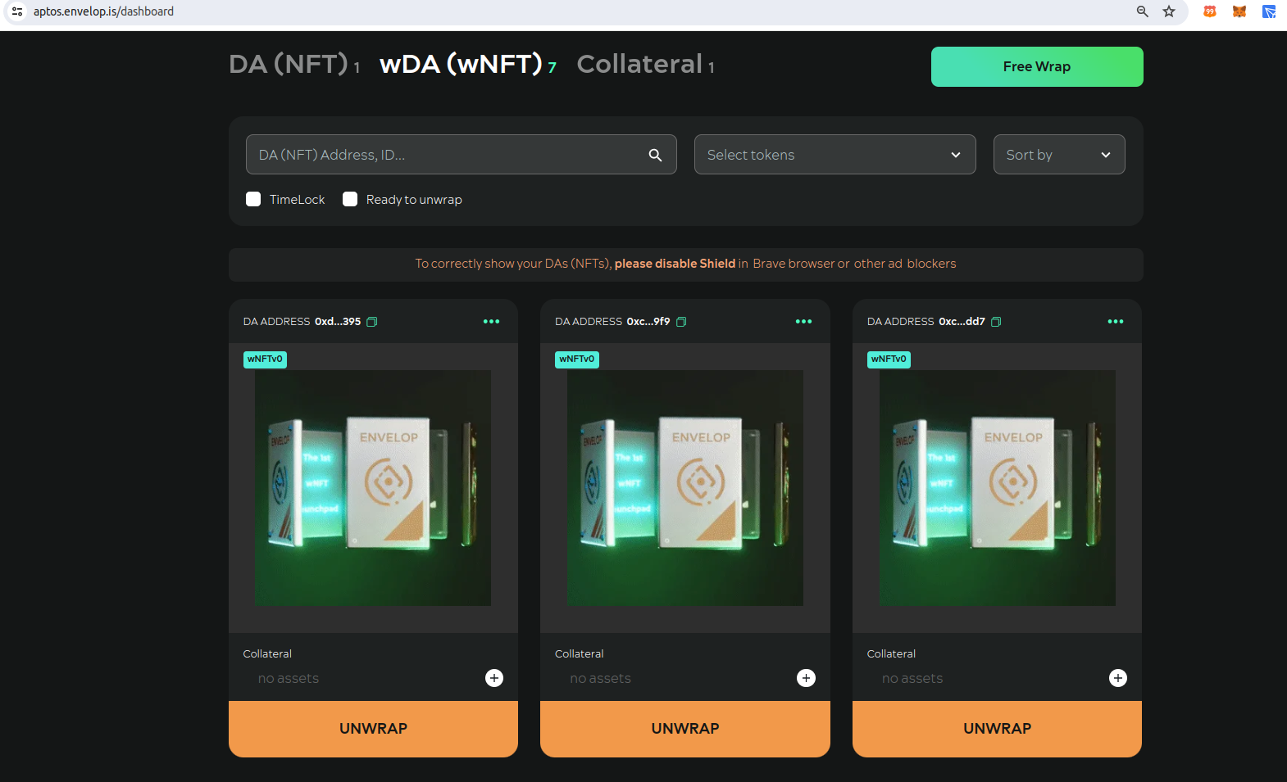Add collateral to card 0xd...395

(494, 678)
